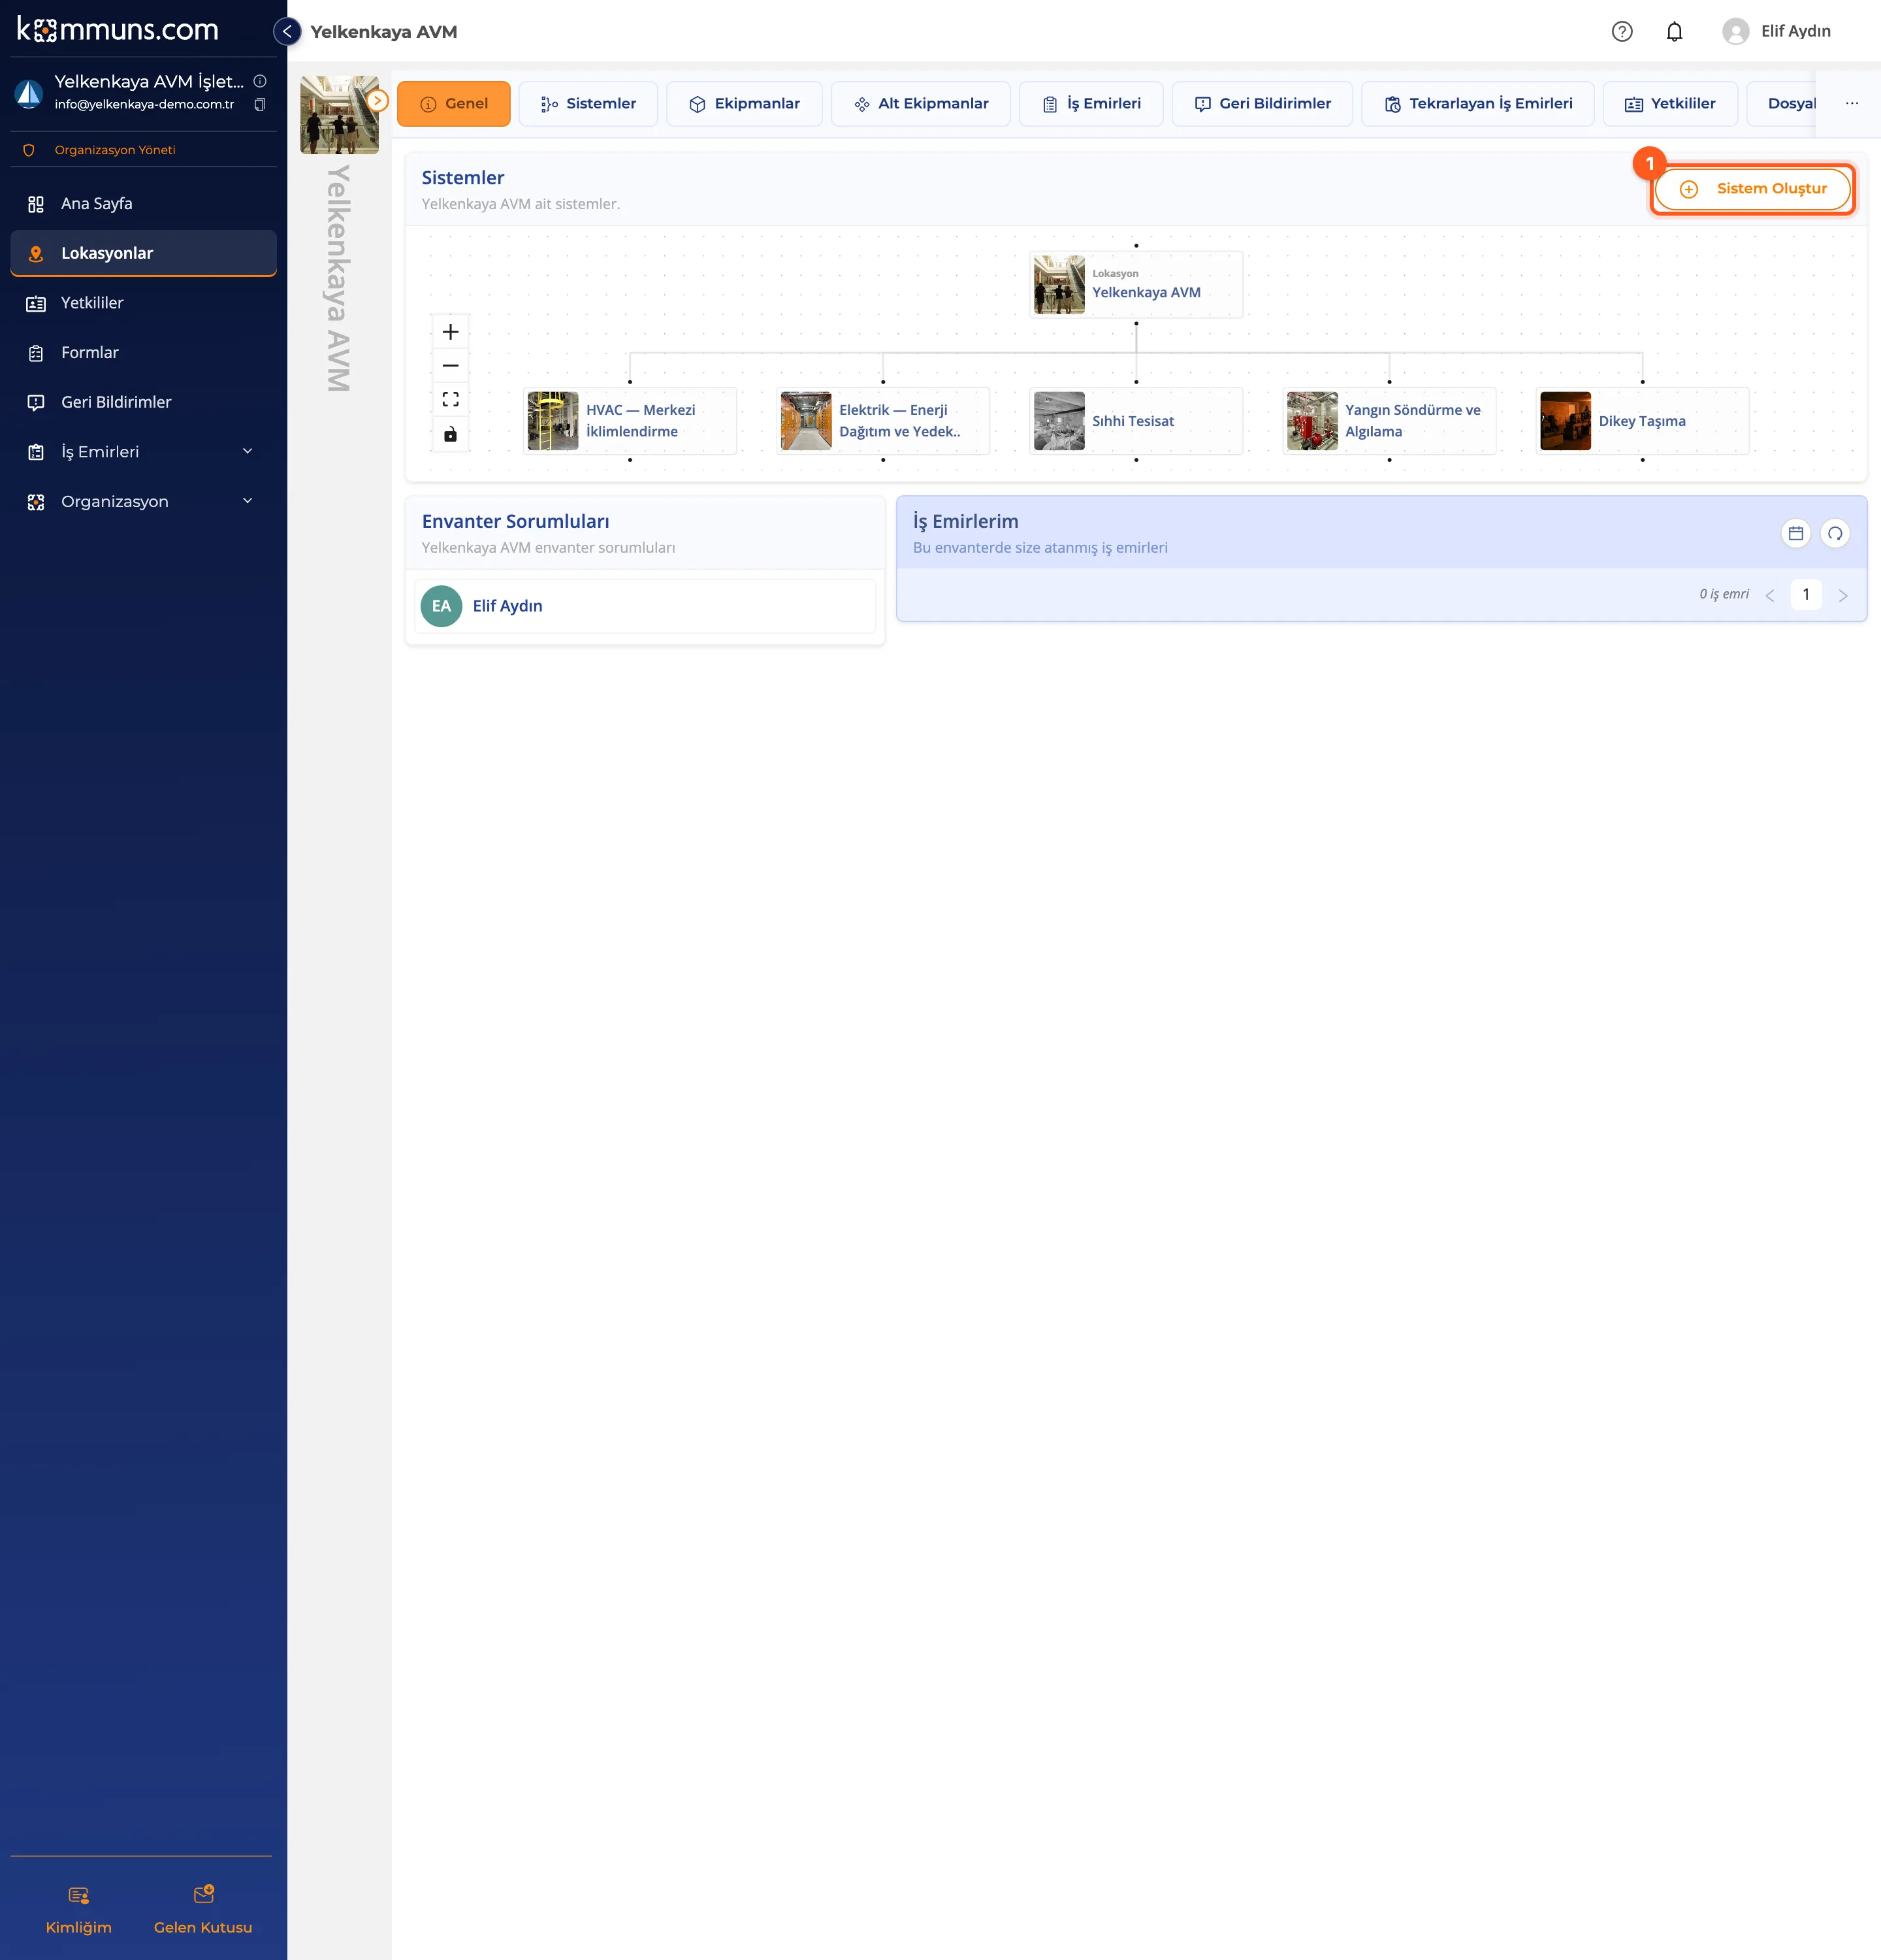Open the Alt Ekipmanlar tab
This screenshot has height=1960, width=1881.
(x=920, y=104)
